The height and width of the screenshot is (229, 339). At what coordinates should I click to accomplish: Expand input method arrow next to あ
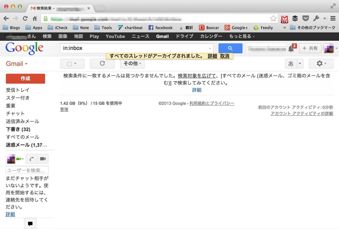300,64
